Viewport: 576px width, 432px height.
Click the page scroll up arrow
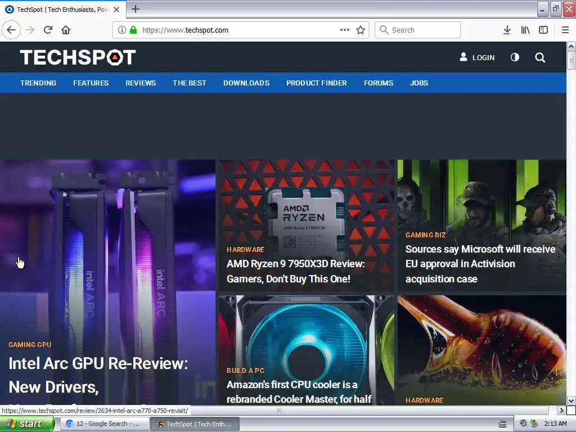tap(571, 46)
